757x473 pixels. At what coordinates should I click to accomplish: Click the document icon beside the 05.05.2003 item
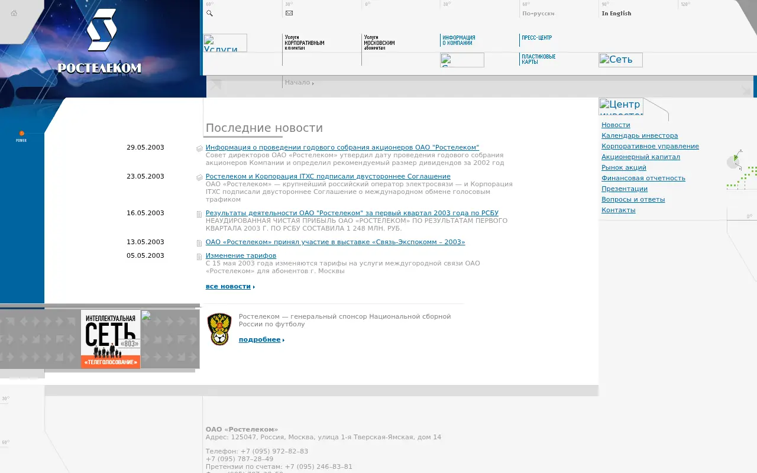(x=199, y=257)
